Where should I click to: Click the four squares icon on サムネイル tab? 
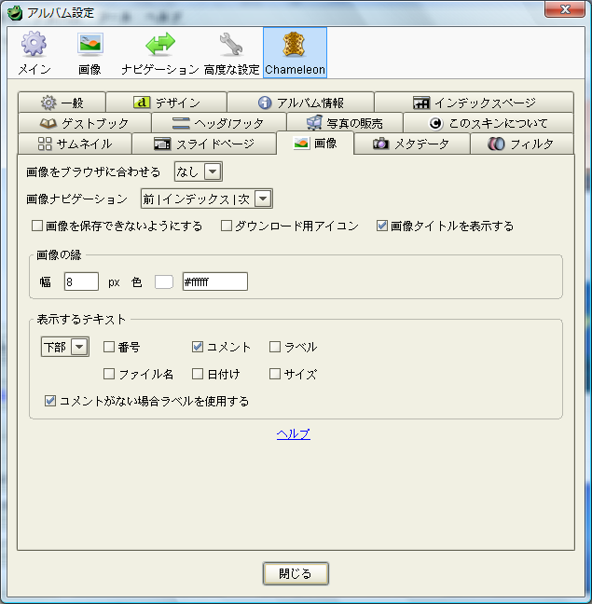[x=45, y=144]
